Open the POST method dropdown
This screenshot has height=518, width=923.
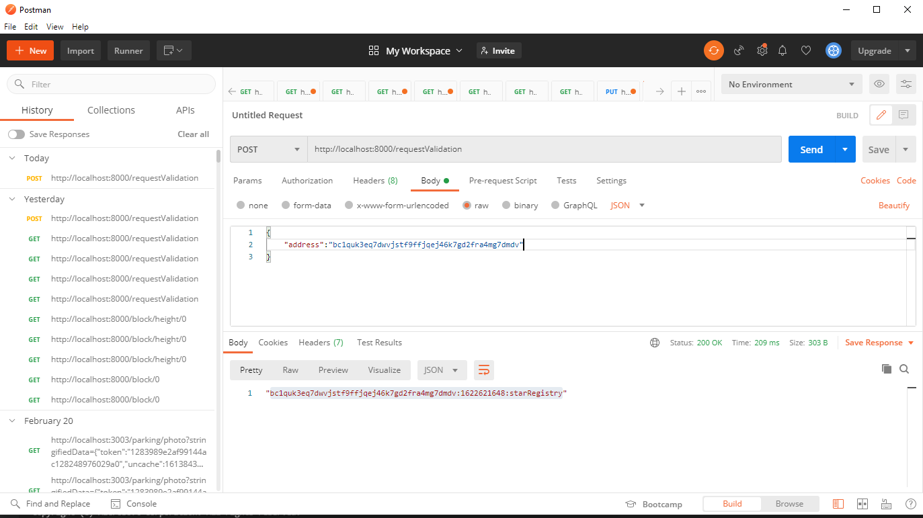coord(268,149)
